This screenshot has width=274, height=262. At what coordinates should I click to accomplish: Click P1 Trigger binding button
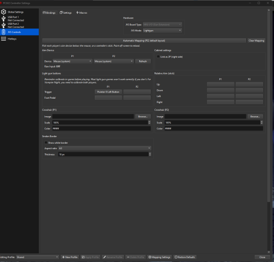click(x=109, y=92)
